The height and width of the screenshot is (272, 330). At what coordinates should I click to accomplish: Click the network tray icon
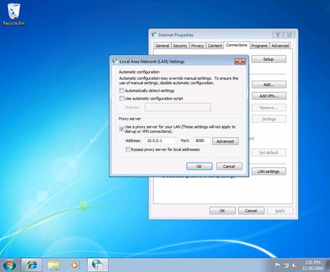[287, 266]
